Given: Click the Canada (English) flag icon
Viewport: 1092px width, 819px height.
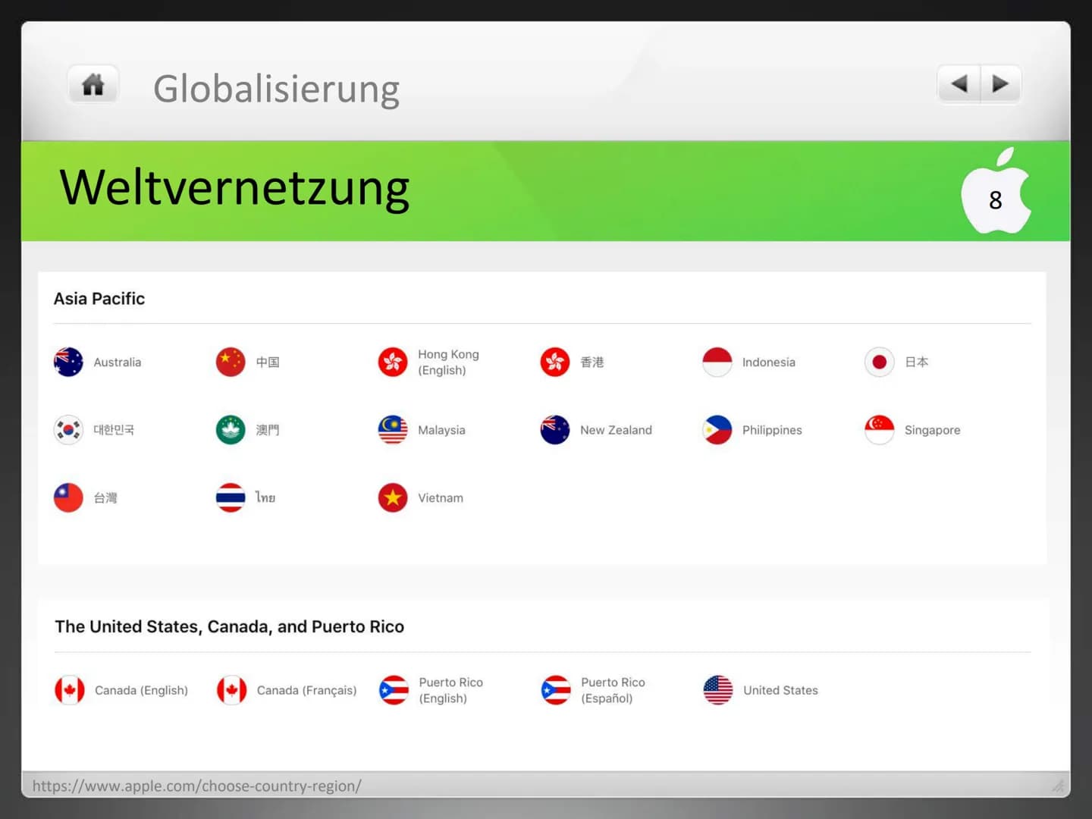Looking at the screenshot, I should tap(70, 690).
